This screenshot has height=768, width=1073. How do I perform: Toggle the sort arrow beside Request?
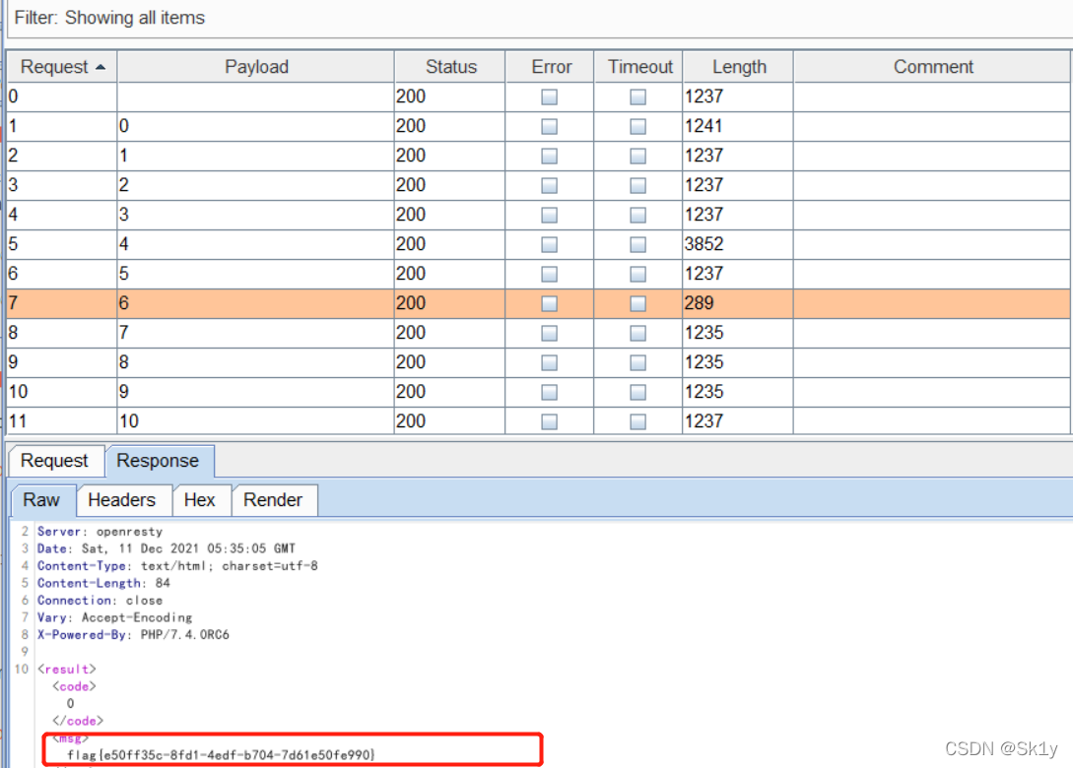[101, 67]
